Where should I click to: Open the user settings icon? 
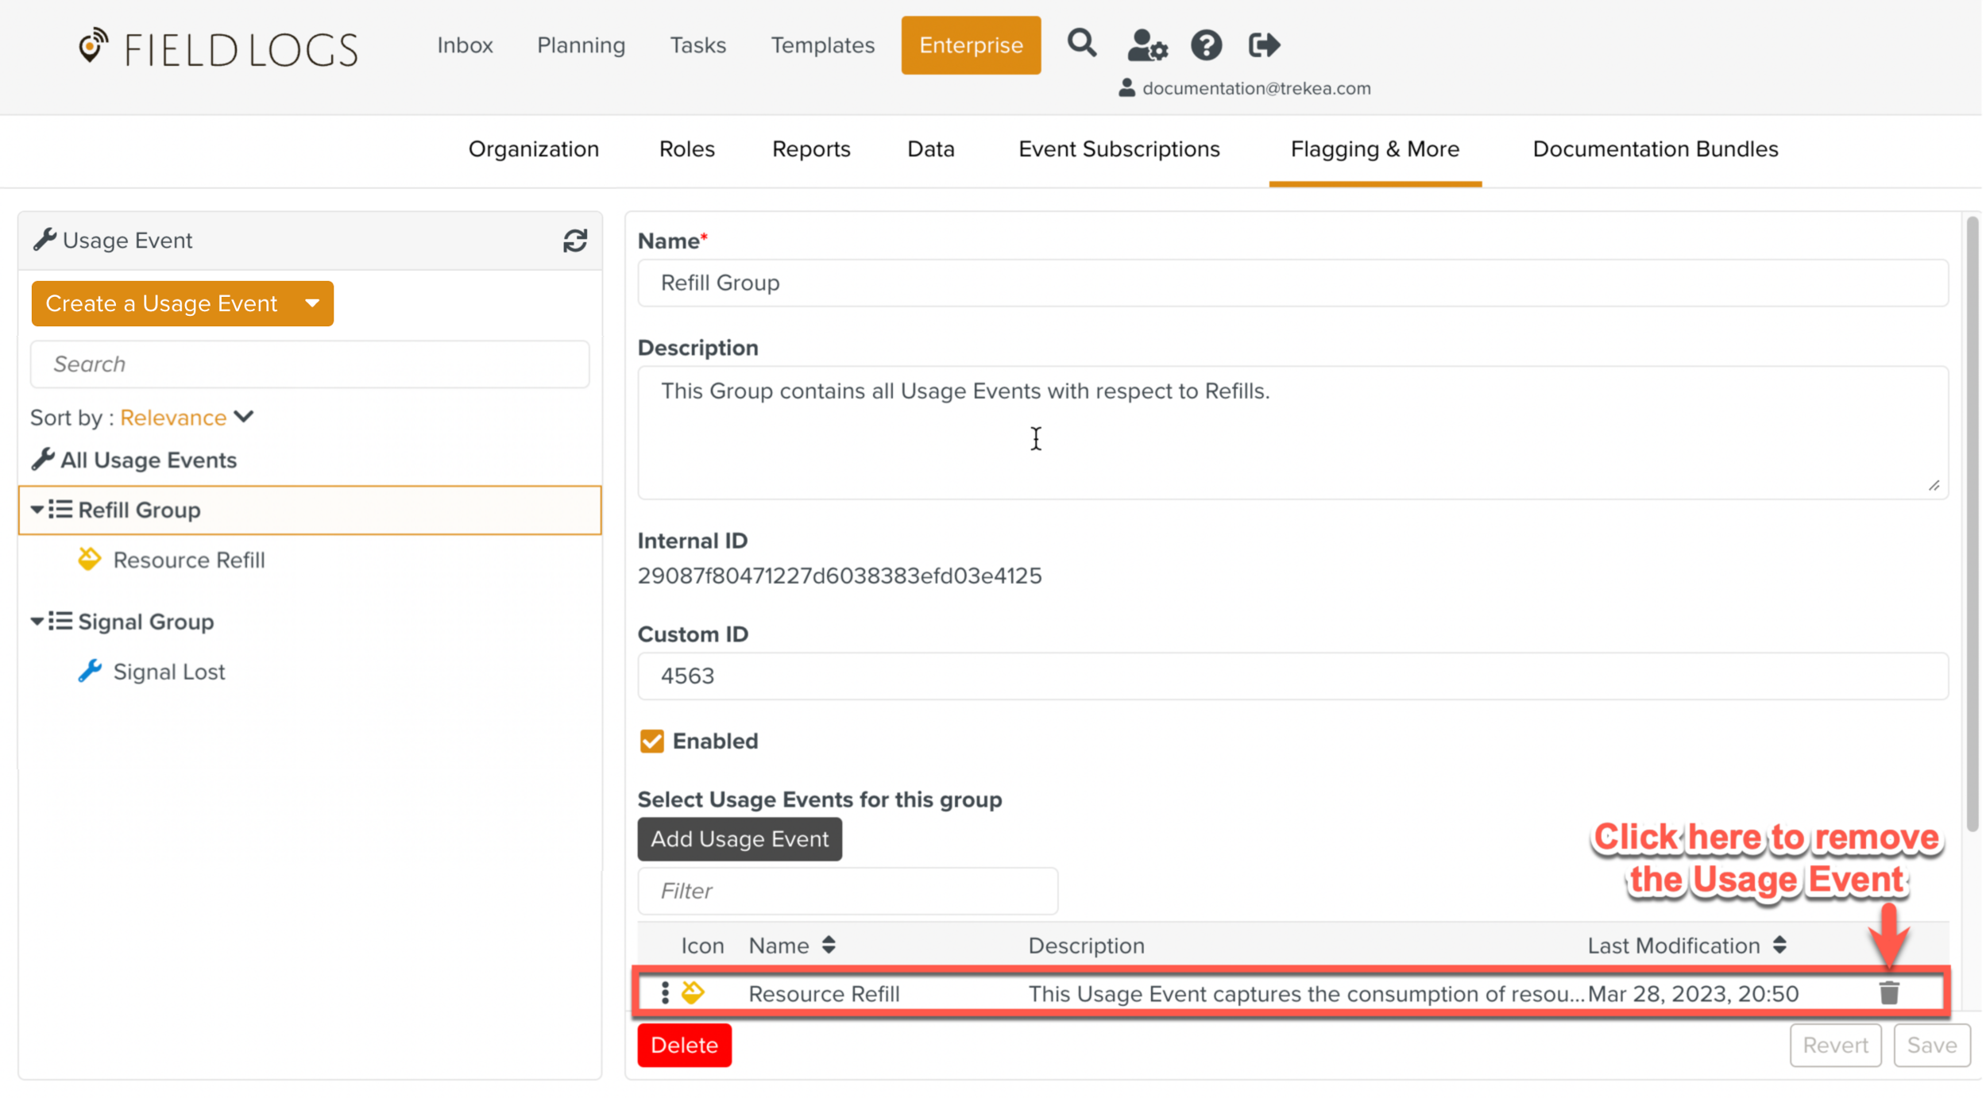pos(1146,45)
